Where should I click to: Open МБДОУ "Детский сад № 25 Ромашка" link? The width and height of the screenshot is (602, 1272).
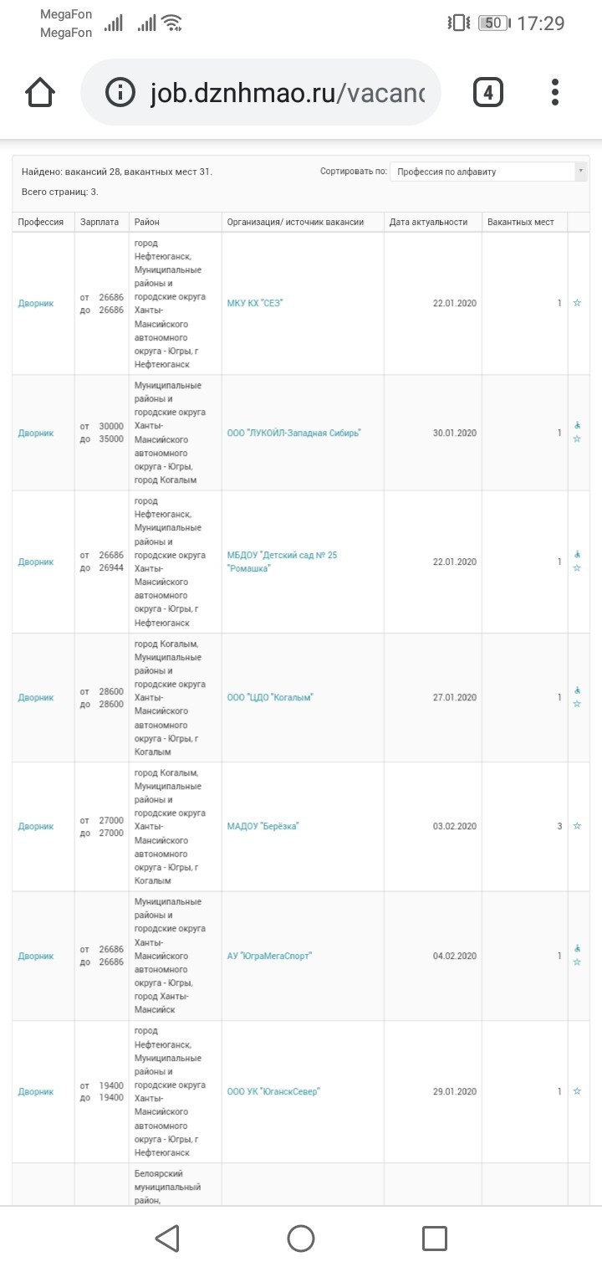point(282,562)
